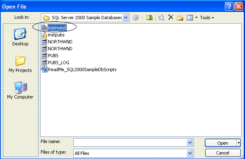Click the instpubs file name
Viewport: 245px width, 159px height.
pyautogui.click(x=56, y=35)
